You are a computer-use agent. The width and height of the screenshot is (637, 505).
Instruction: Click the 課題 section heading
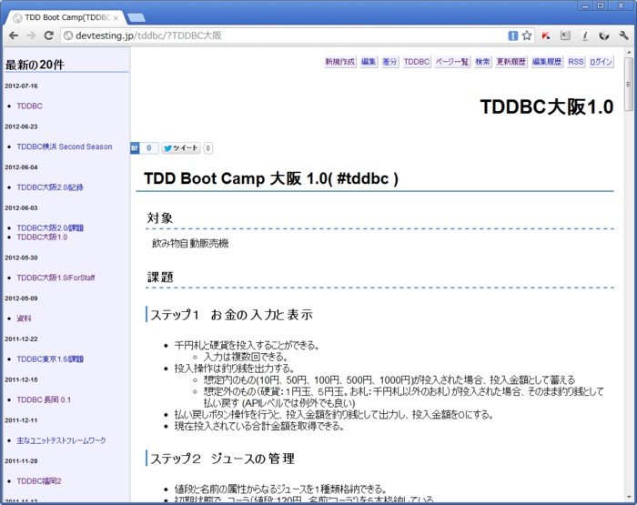tap(160, 278)
